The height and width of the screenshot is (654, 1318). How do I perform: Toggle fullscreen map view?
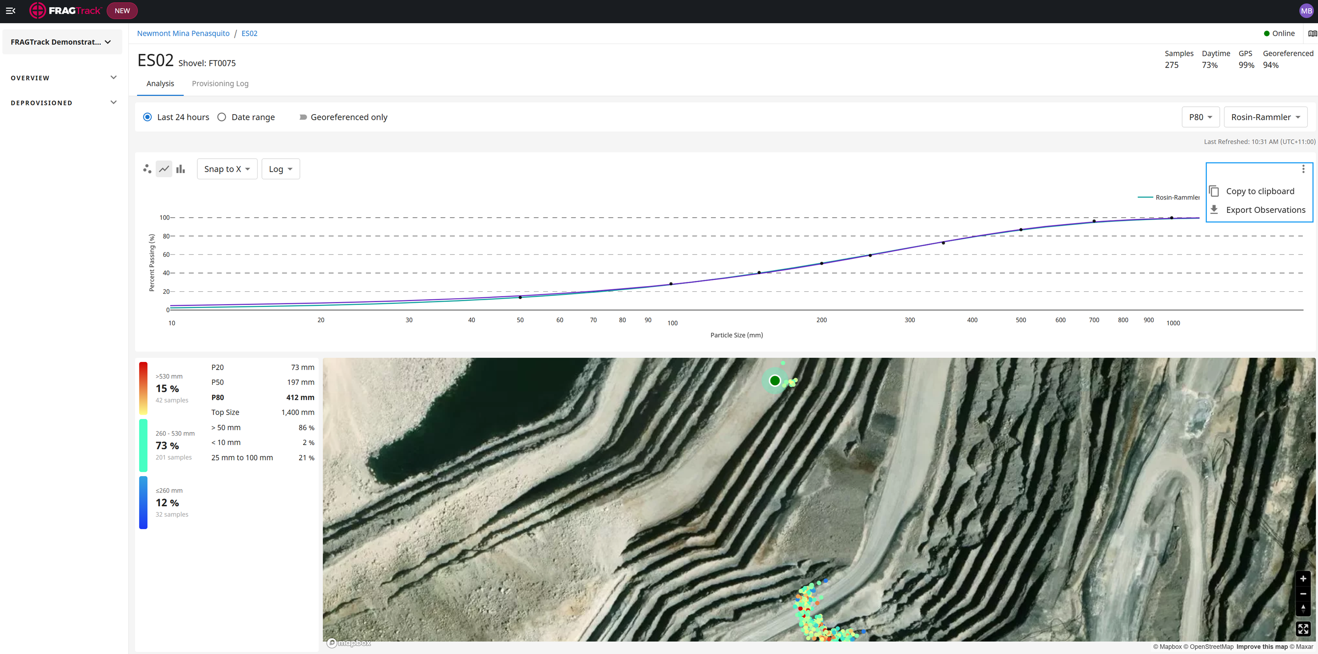[1303, 629]
